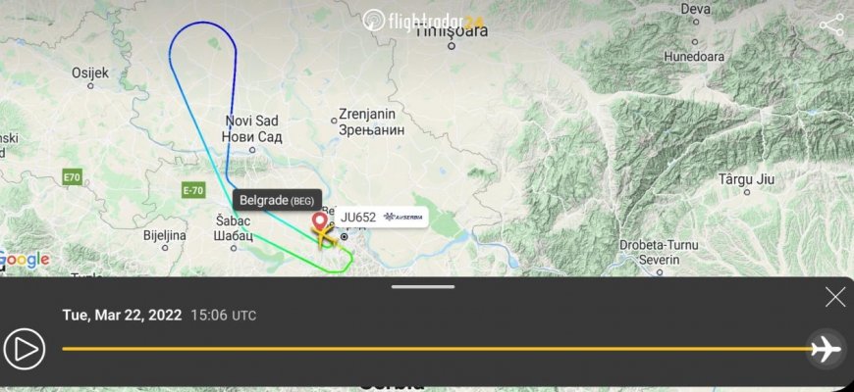
Task: Open the JU652 flight label
Action: point(381,217)
